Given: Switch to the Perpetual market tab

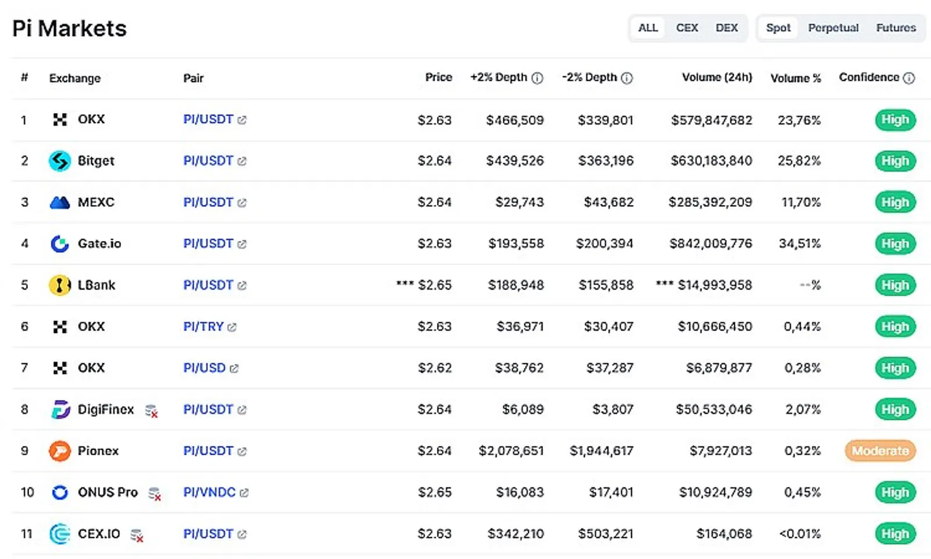Looking at the screenshot, I should pos(833,28).
